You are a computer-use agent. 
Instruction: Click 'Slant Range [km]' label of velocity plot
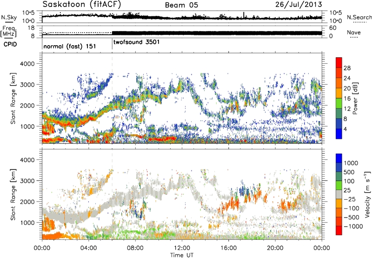tap(13, 195)
